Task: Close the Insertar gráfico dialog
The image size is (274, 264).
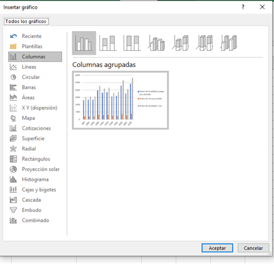Action: point(262,7)
